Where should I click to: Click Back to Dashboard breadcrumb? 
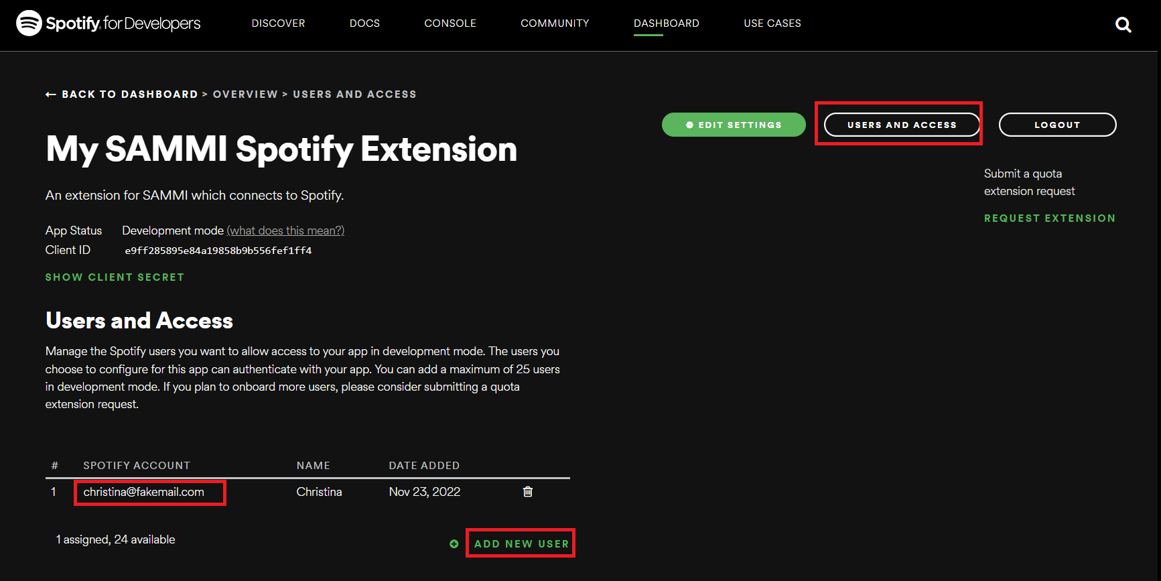tap(130, 94)
